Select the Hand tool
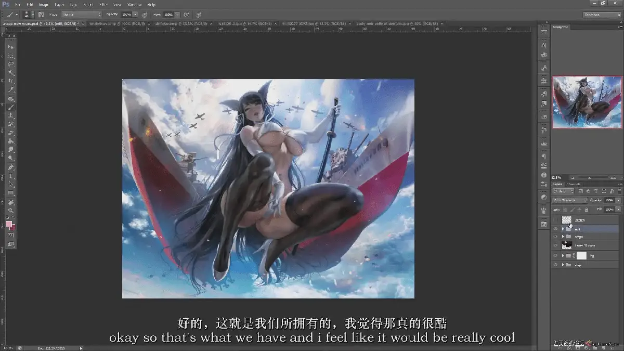Image resolution: width=624 pixels, height=351 pixels. coord(11,202)
